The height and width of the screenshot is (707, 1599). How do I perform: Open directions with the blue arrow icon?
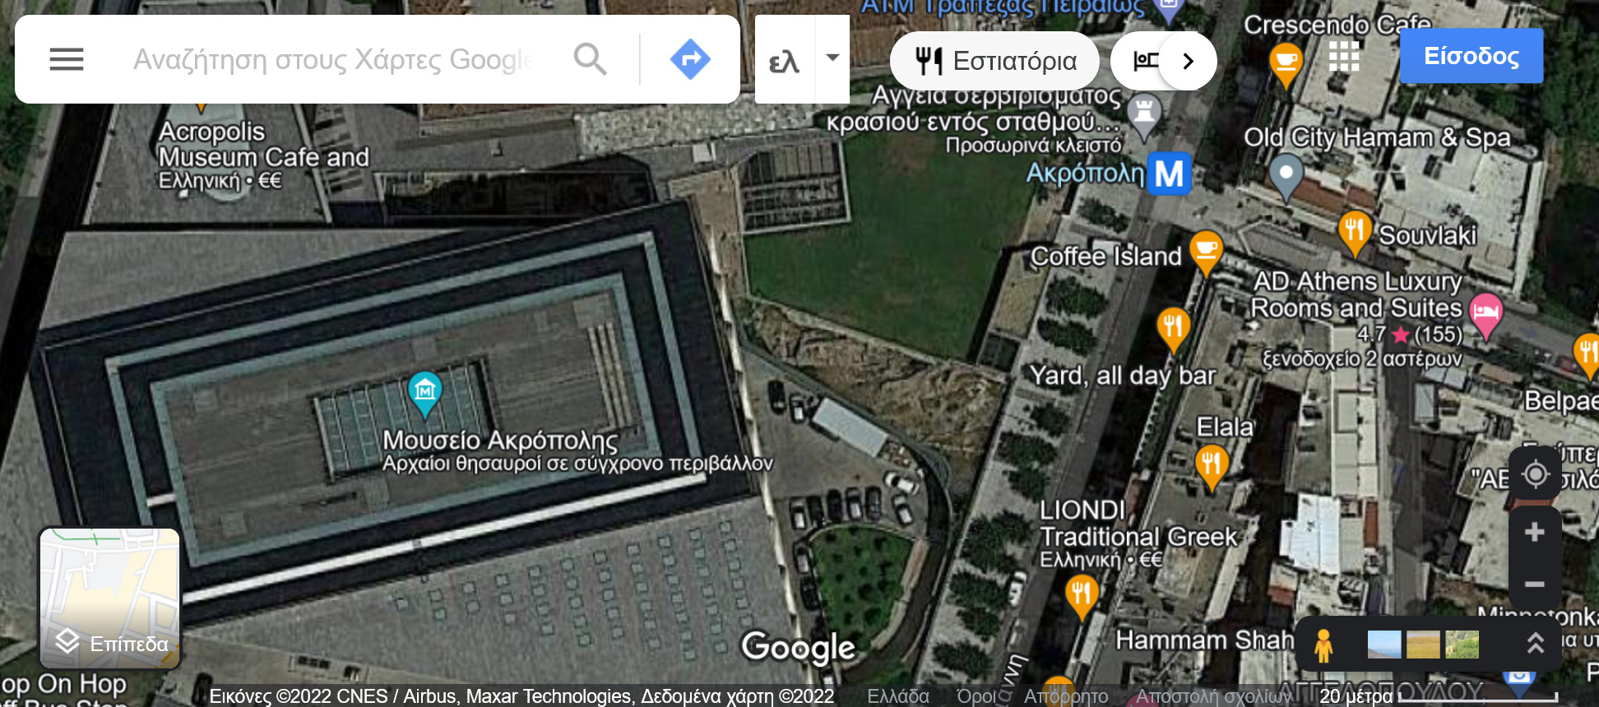(690, 59)
